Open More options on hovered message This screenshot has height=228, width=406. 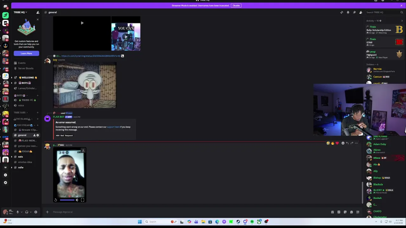point(356,143)
